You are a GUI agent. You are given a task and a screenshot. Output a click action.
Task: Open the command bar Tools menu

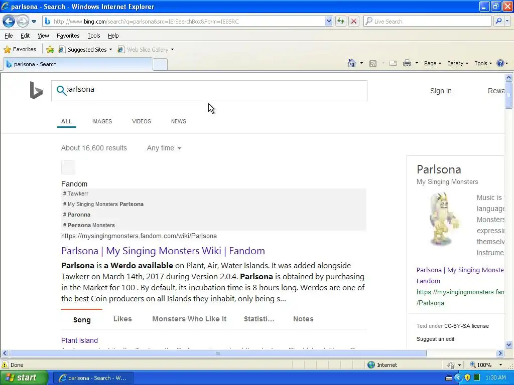483,63
